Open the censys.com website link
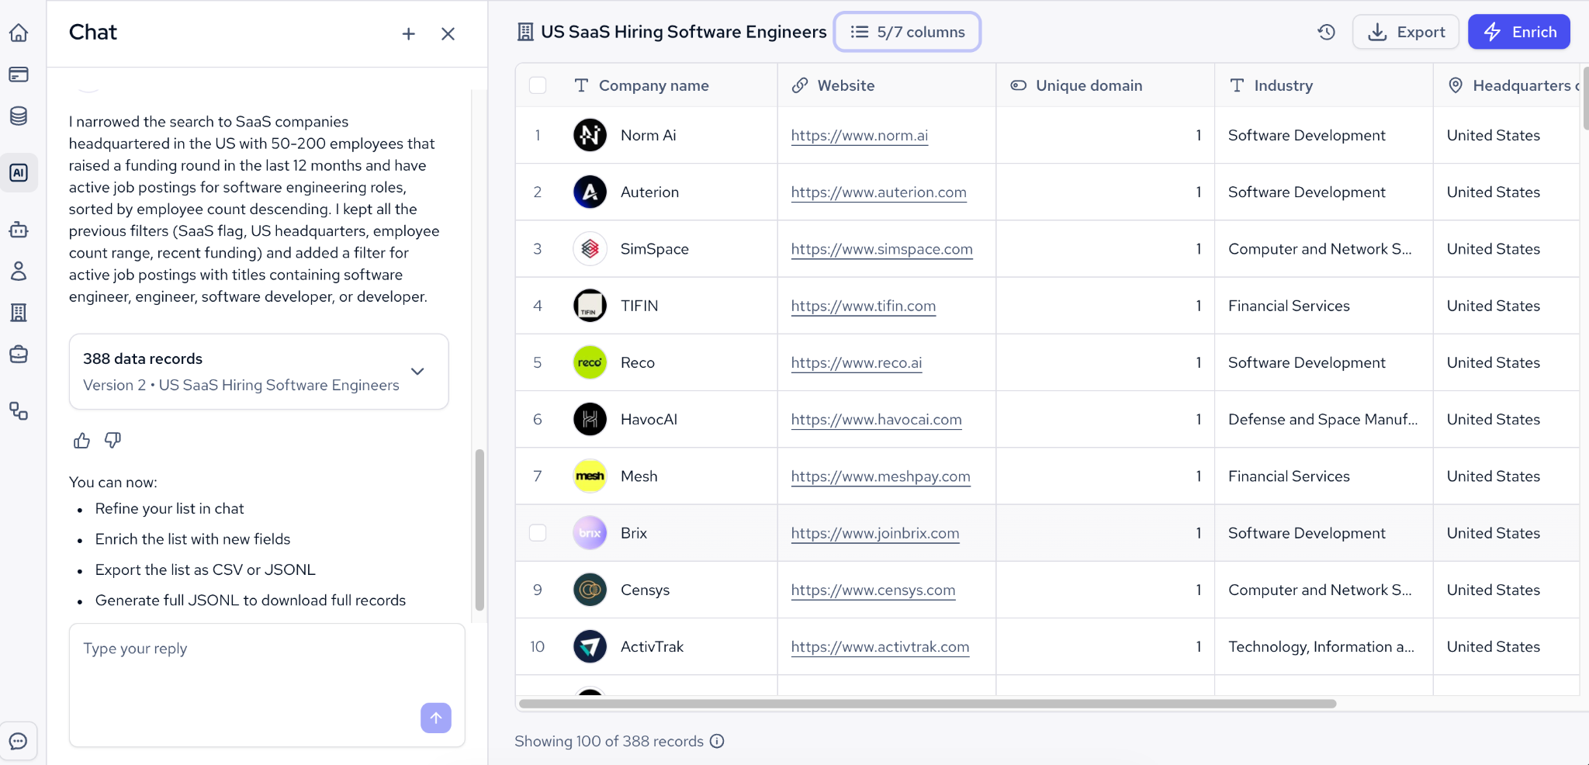 [874, 590]
